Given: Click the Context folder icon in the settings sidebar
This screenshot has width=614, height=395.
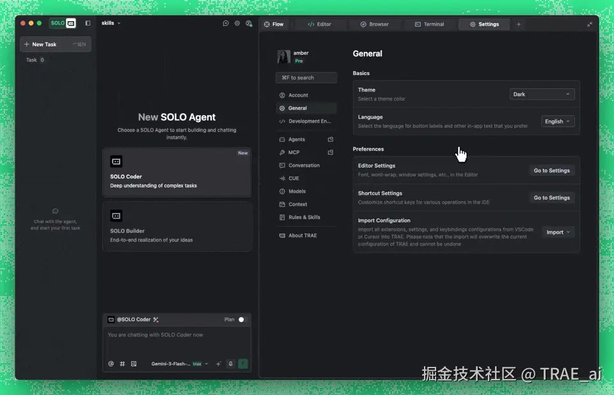Looking at the screenshot, I should (x=282, y=204).
